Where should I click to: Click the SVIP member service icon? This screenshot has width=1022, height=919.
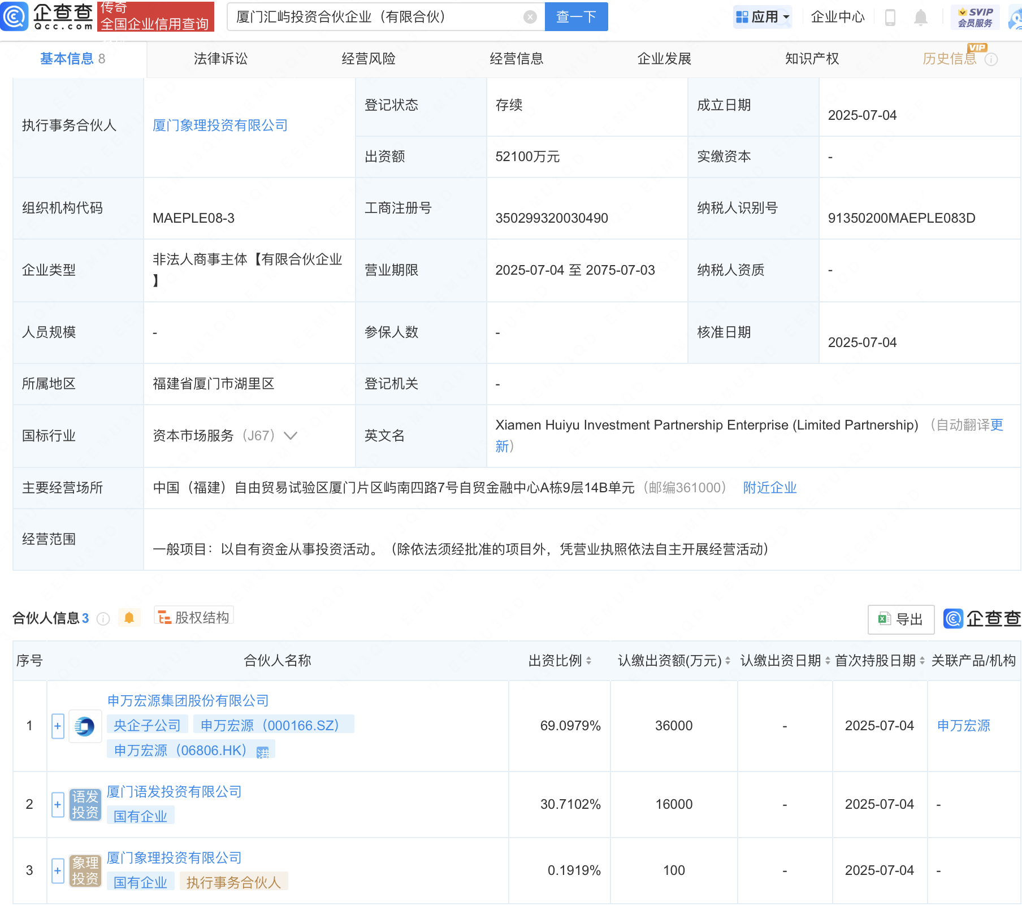coord(975,17)
